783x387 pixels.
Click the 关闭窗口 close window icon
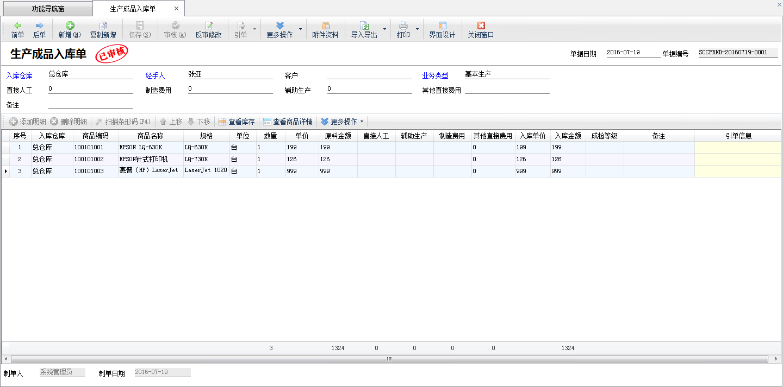(x=481, y=30)
